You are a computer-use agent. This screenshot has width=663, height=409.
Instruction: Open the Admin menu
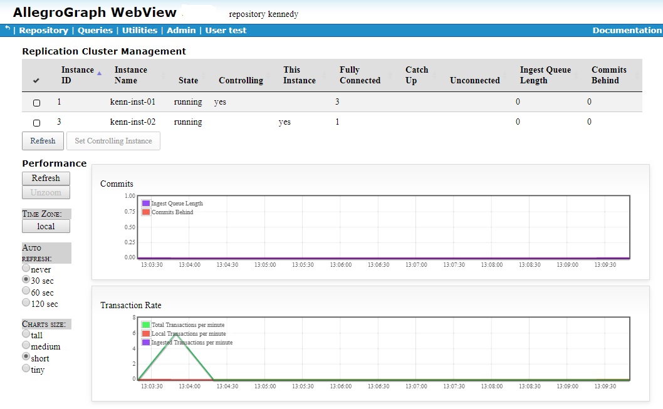182,29
